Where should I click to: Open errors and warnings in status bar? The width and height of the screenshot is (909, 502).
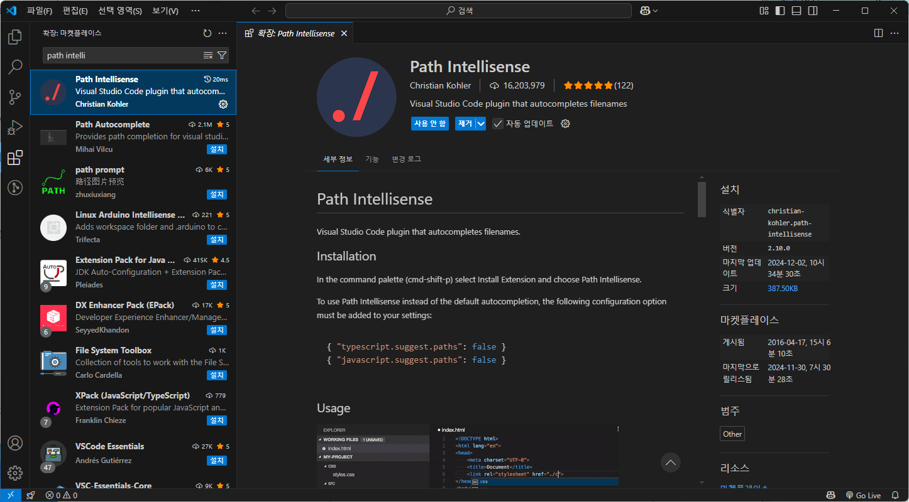(x=61, y=495)
